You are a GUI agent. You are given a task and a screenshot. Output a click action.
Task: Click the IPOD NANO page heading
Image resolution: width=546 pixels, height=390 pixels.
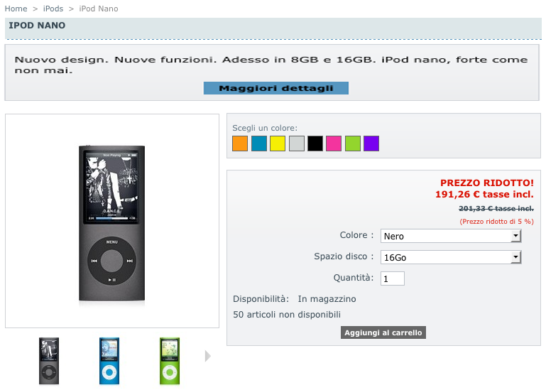pos(37,26)
